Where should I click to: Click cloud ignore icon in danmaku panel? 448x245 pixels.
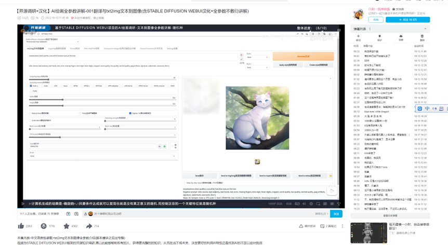tap(401, 36)
